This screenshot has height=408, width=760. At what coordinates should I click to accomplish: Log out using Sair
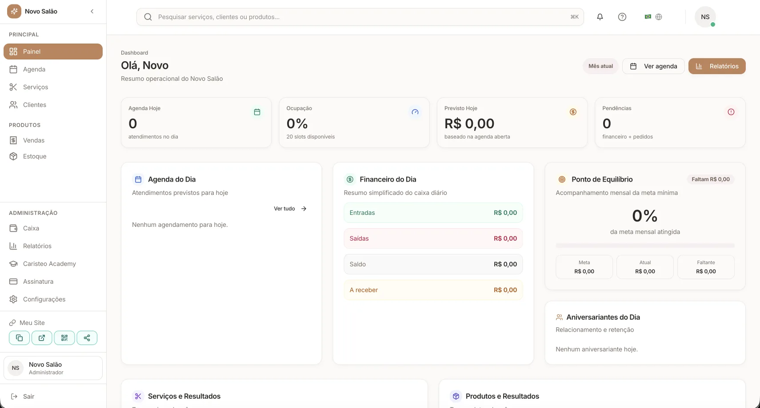click(x=22, y=396)
